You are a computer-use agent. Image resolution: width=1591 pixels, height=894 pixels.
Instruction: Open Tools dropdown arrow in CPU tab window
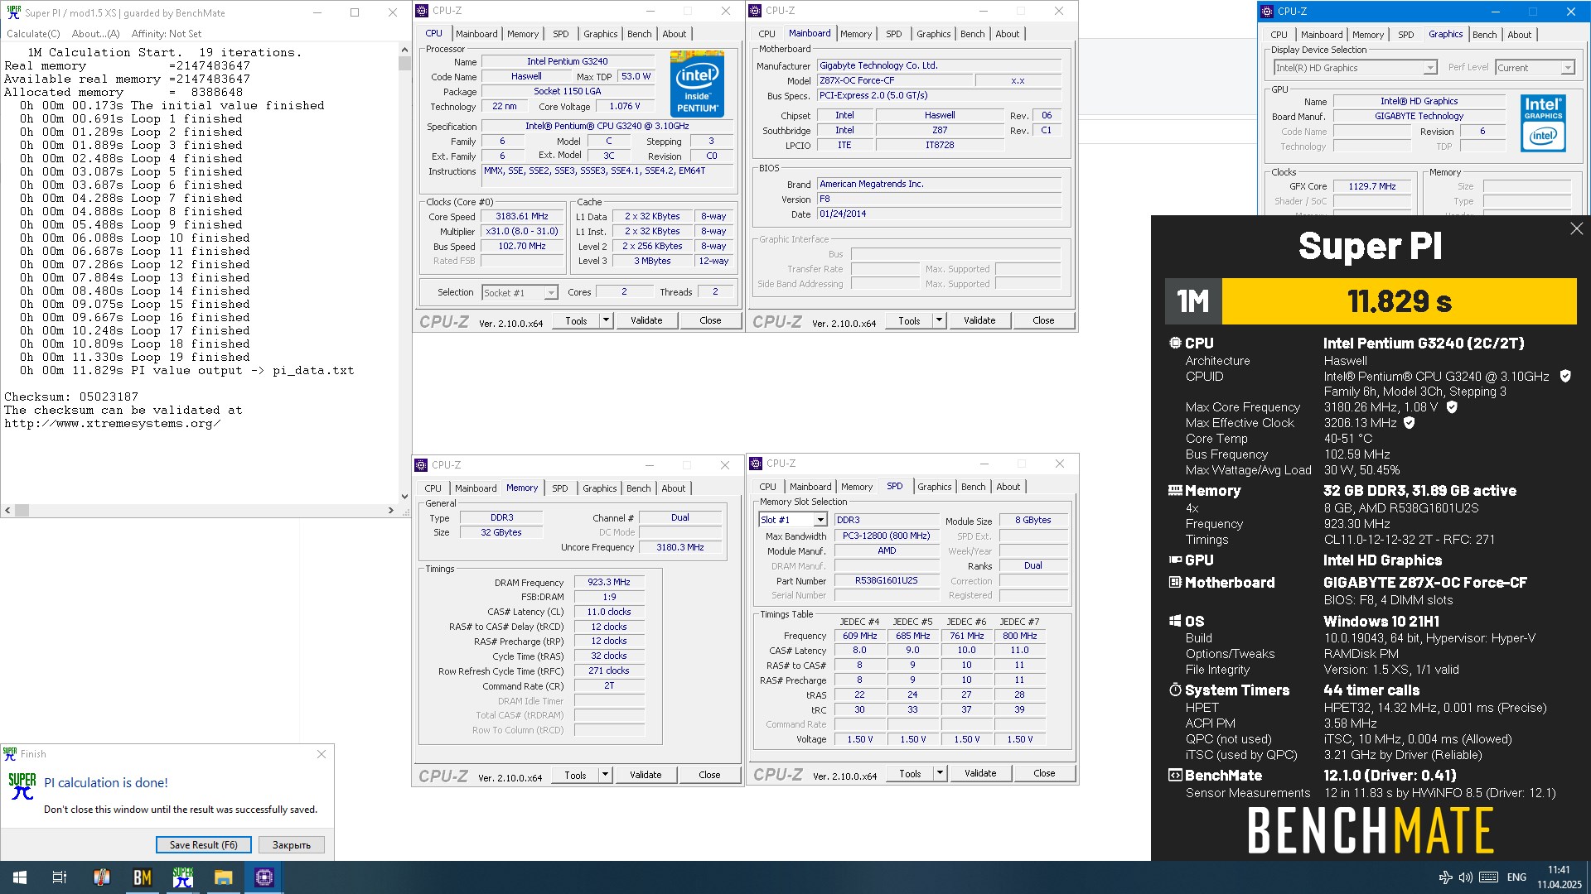pos(606,320)
